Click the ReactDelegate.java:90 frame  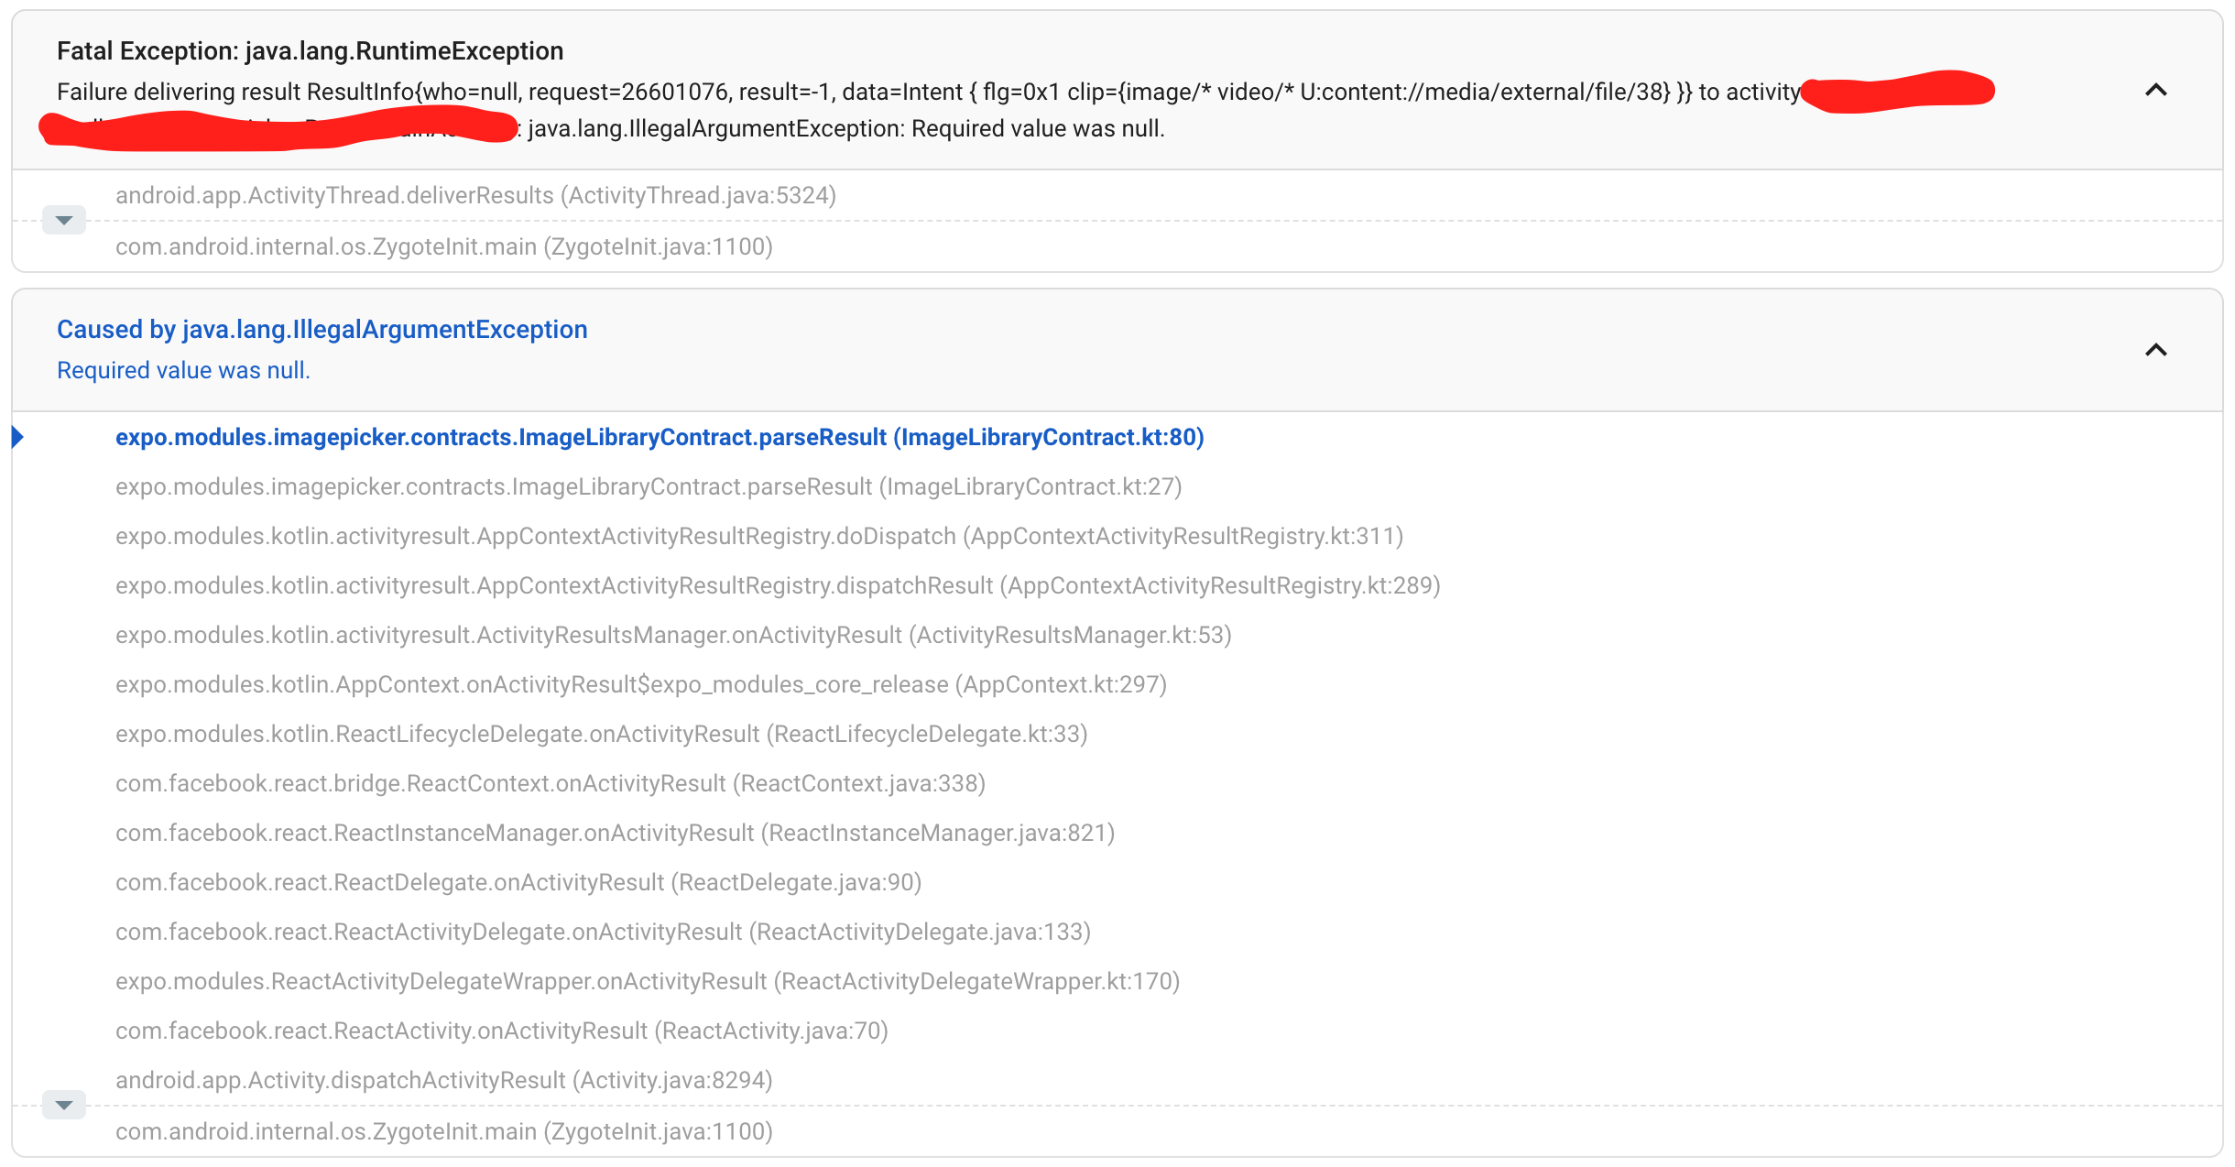tap(518, 882)
